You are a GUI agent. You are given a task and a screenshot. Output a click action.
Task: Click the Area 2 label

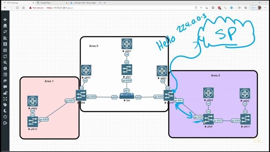[216, 75]
